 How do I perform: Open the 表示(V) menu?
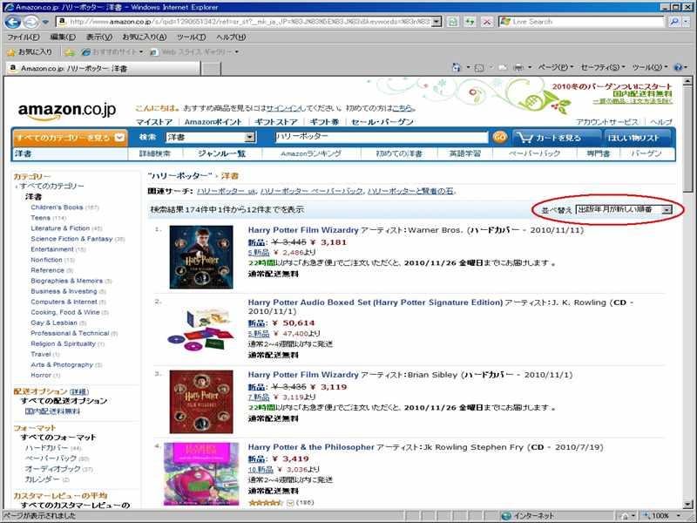(98, 37)
